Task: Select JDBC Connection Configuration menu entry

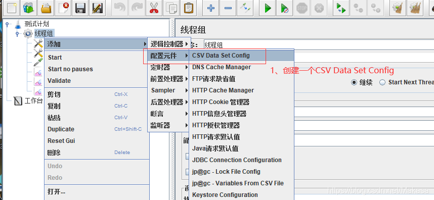Action: click(x=241, y=160)
